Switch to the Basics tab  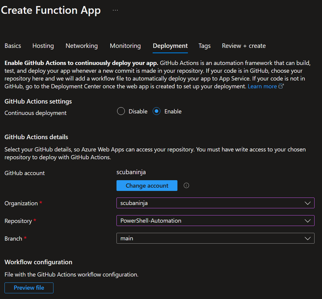pos(13,46)
